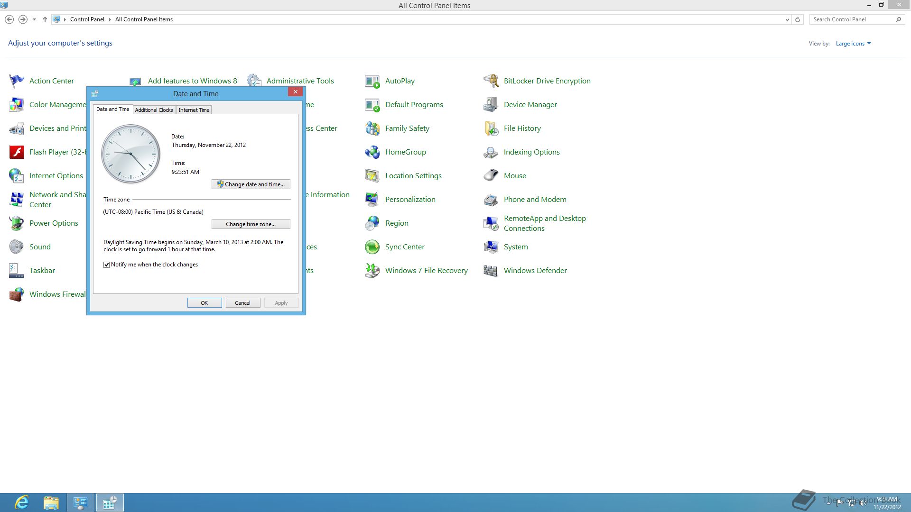
Task: Open the Mouse icon
Action: 491,176
